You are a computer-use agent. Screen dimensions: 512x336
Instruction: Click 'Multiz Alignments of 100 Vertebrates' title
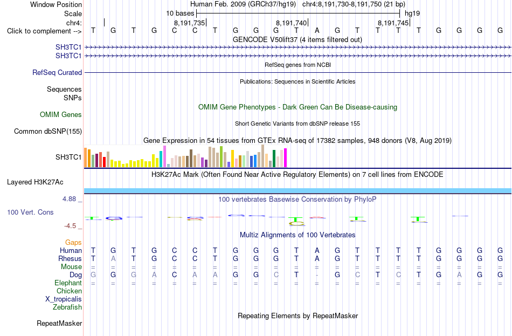[x=297, y=235]
